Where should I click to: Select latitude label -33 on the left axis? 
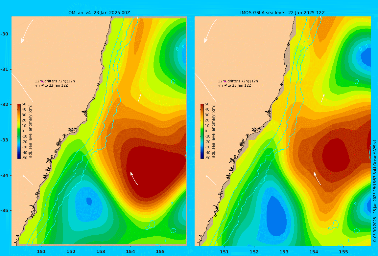pyautogui.click(x=4, y=140)
